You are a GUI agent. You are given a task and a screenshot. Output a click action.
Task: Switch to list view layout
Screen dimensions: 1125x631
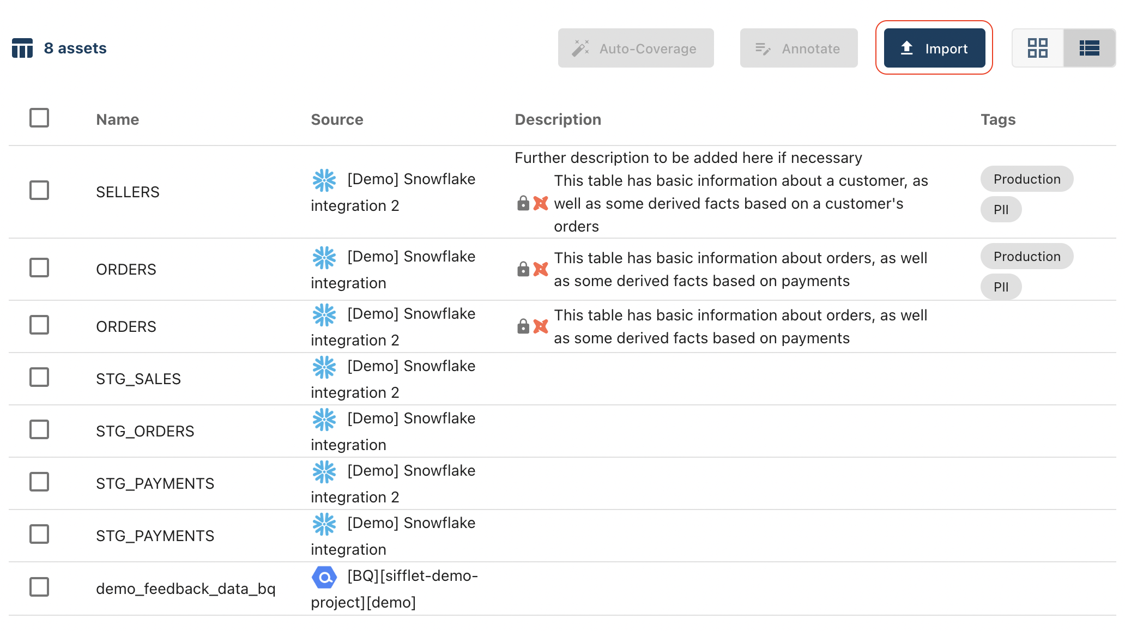(x=1089, y=48)
